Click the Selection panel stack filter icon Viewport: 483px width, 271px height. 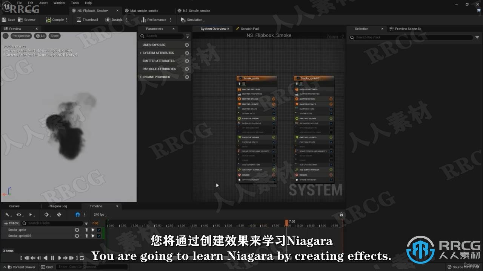(477, 38)
